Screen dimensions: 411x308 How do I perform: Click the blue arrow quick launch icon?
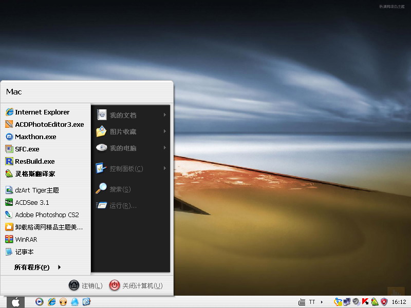coord(86,302)
